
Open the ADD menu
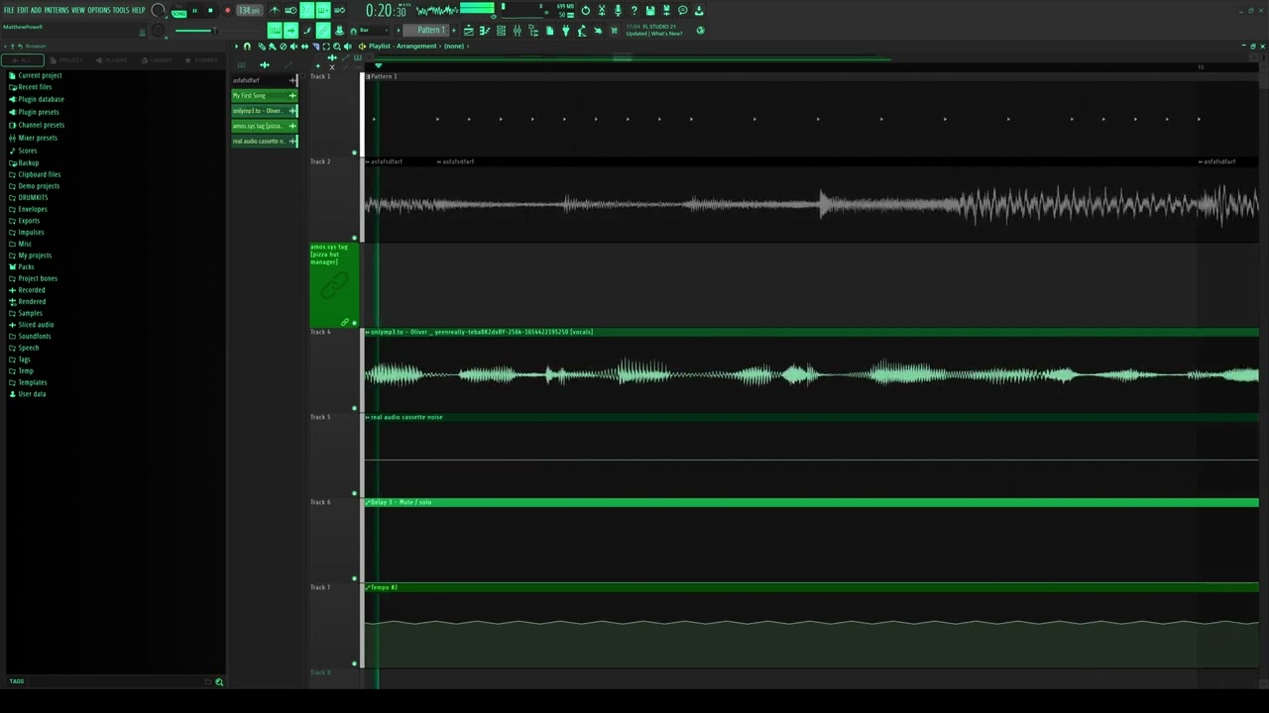coord(36,10)
